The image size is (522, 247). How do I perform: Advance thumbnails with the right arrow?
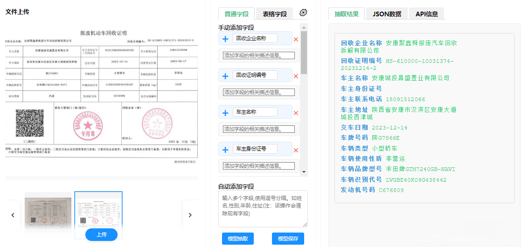[x=190, y=215]
